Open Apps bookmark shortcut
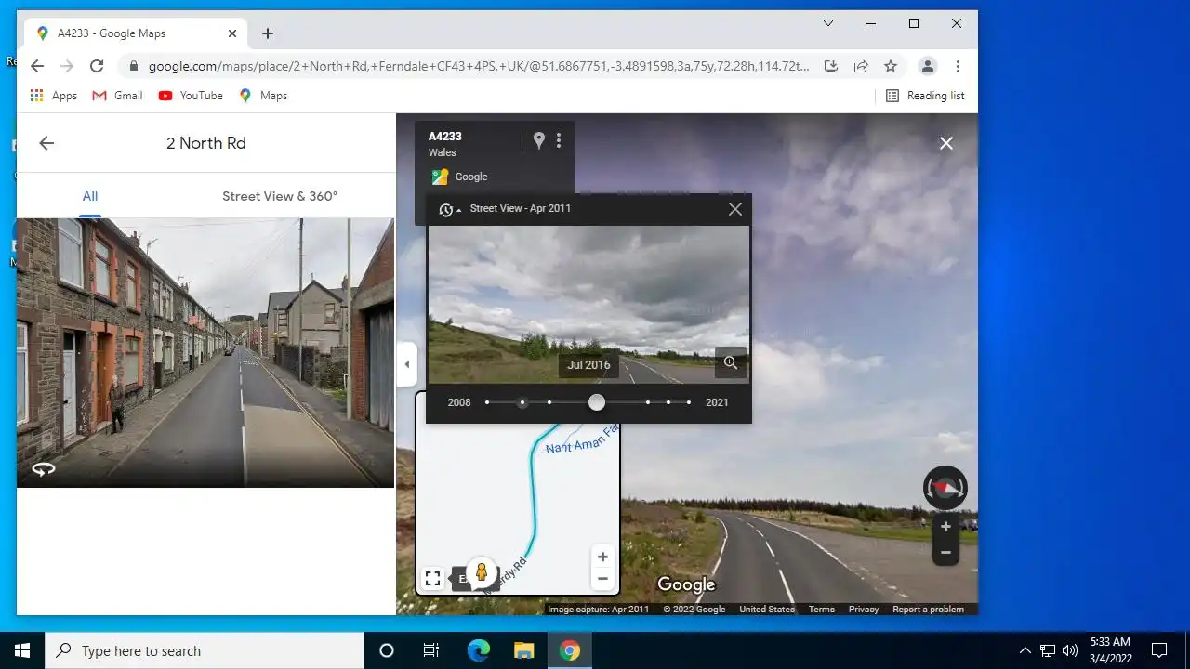This screenshot has width=1190, height=669. [x=54, y=96]
